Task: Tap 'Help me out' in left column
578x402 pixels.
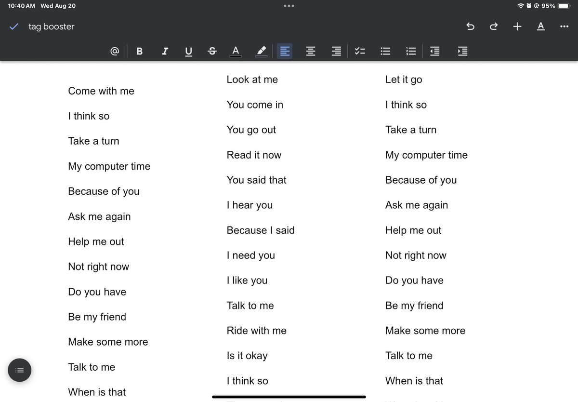Action: click(96, 241)
